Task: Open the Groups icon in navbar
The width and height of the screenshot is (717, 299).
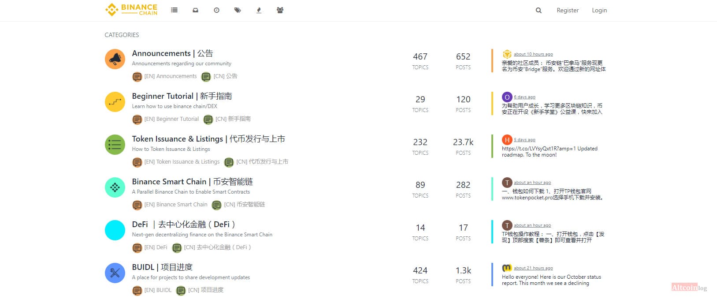Action: click(x=280, y=10)
